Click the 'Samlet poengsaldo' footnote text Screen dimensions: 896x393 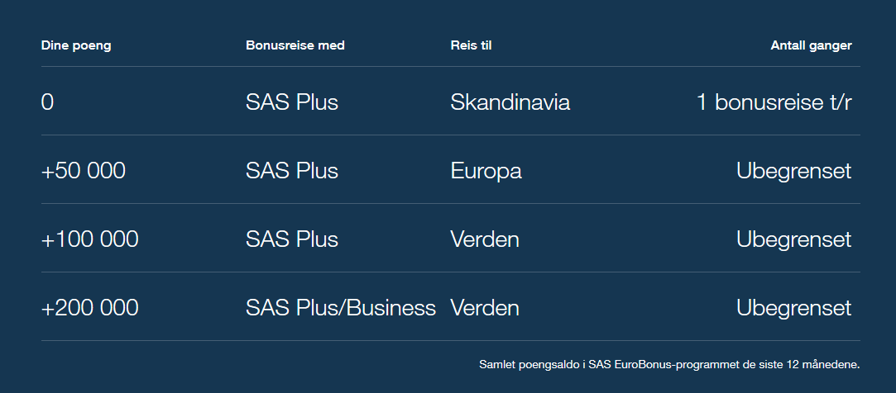(669, 364)
